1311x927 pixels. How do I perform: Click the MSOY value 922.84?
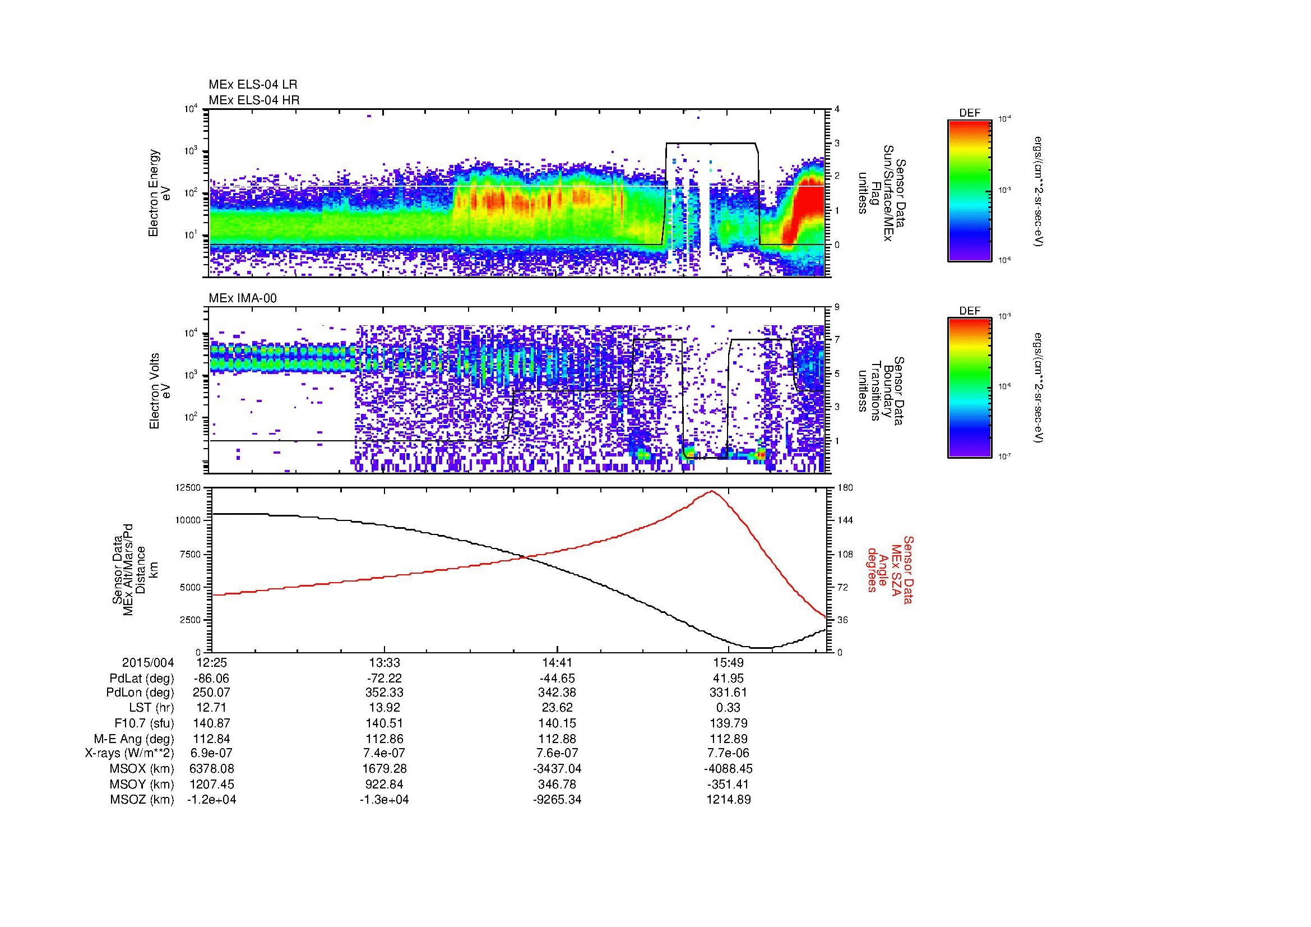click(x=385, y=784)
